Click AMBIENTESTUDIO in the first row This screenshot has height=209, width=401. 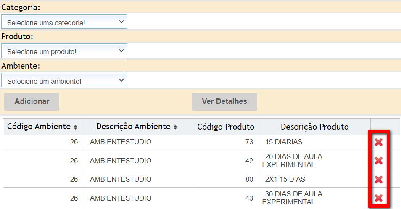121,142
